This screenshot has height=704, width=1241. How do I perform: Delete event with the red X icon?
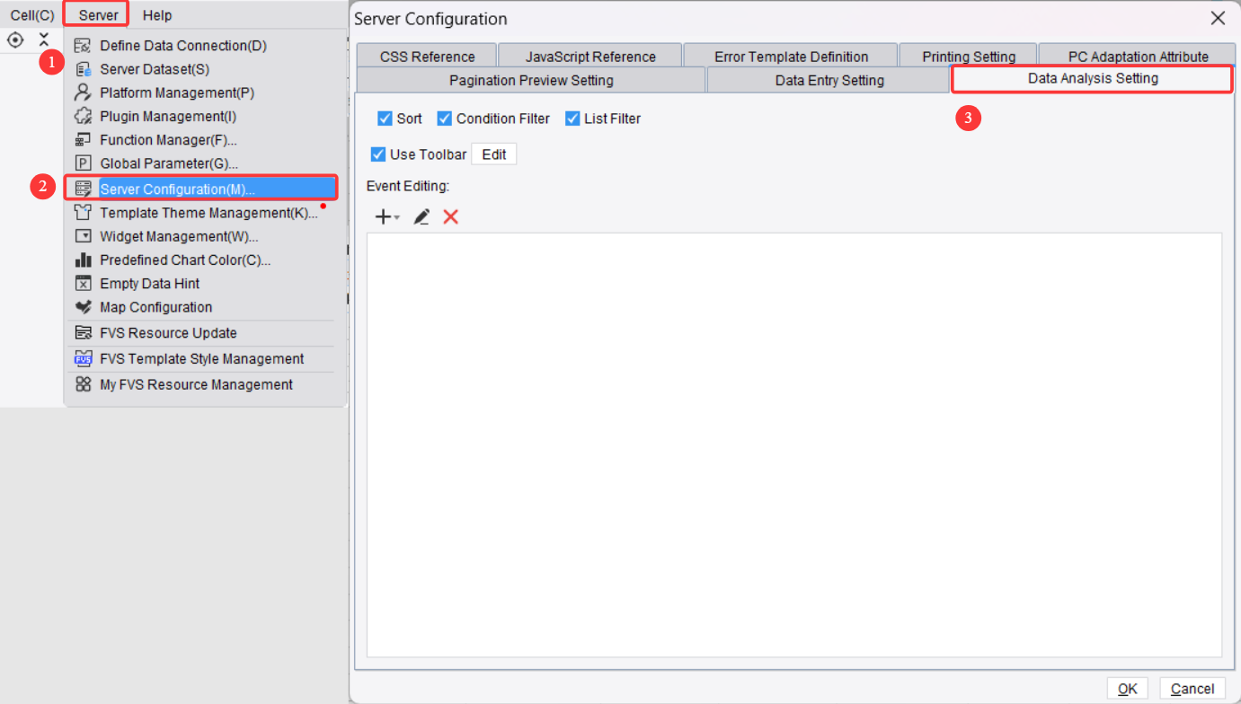451,216
